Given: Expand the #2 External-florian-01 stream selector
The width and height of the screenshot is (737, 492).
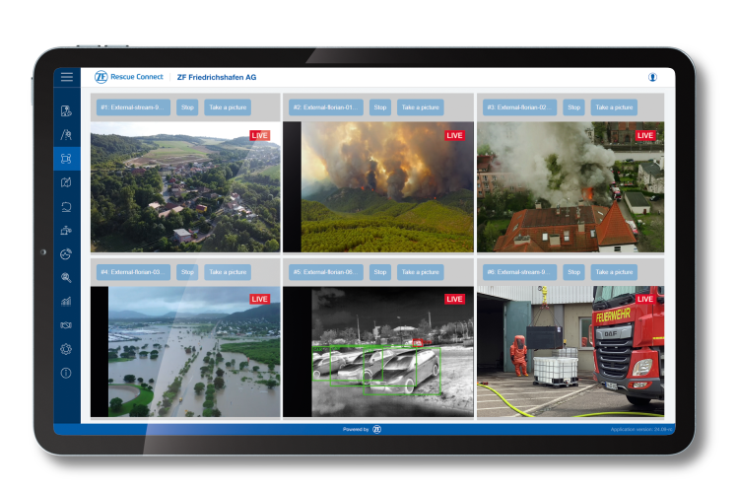Looking at the screenshot, I should pyautogui.click(x=325, y=106).
